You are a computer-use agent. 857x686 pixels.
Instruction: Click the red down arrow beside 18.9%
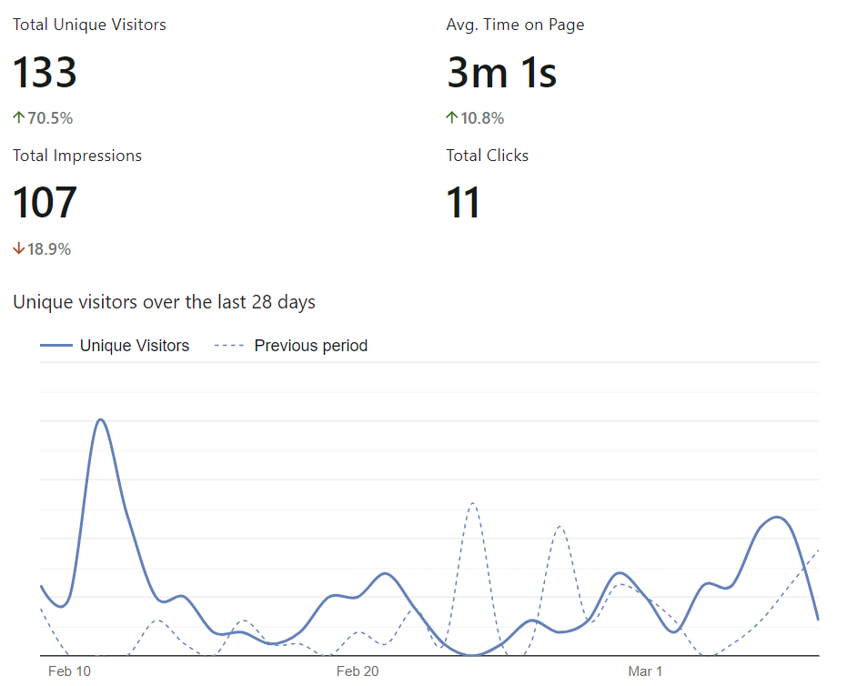[x=18, y=248]
